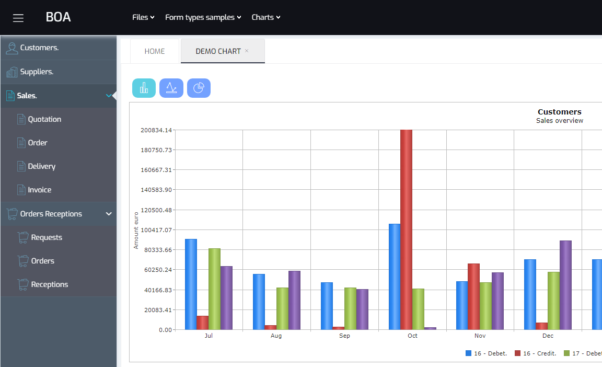
Task: Click the BOA logo link
Action: [x=59, y=17]
